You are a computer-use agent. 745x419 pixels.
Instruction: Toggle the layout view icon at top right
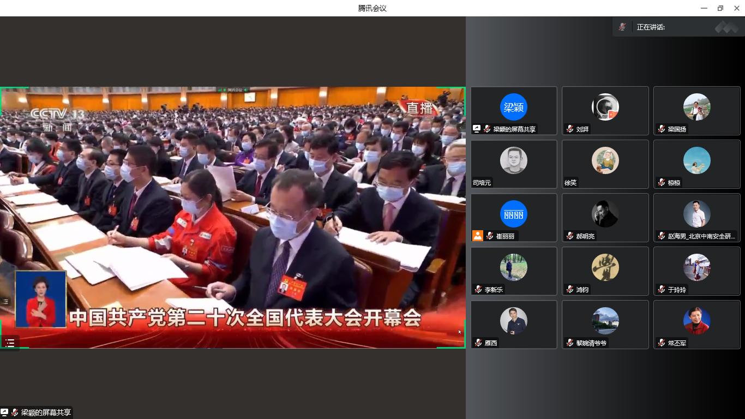(726, 27)
